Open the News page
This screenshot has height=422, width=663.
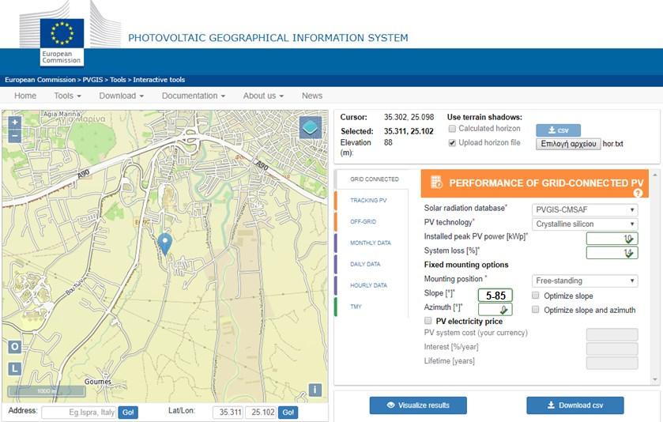coord(312,96)
